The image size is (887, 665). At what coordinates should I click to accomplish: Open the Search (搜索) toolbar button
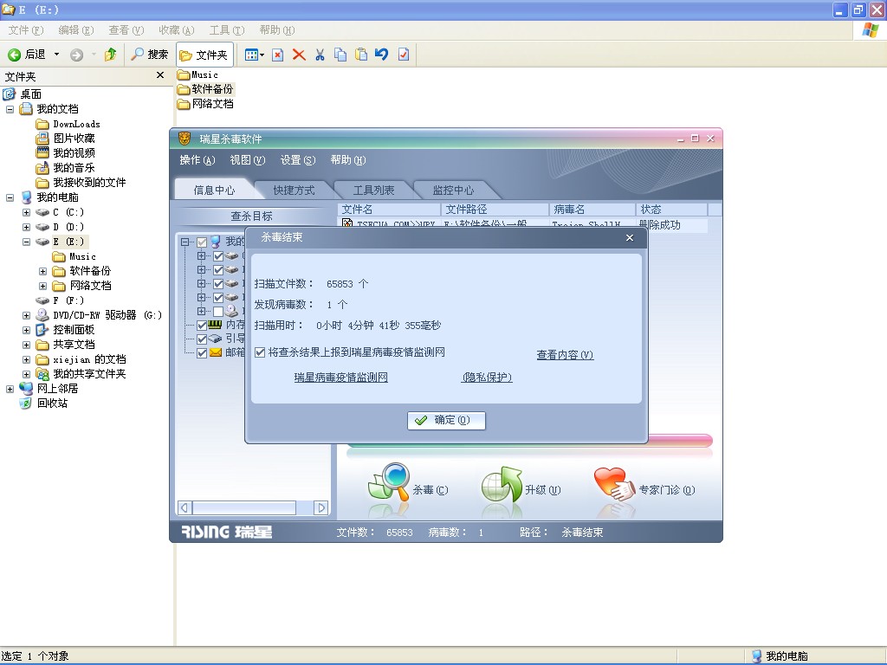coord(149,55)
